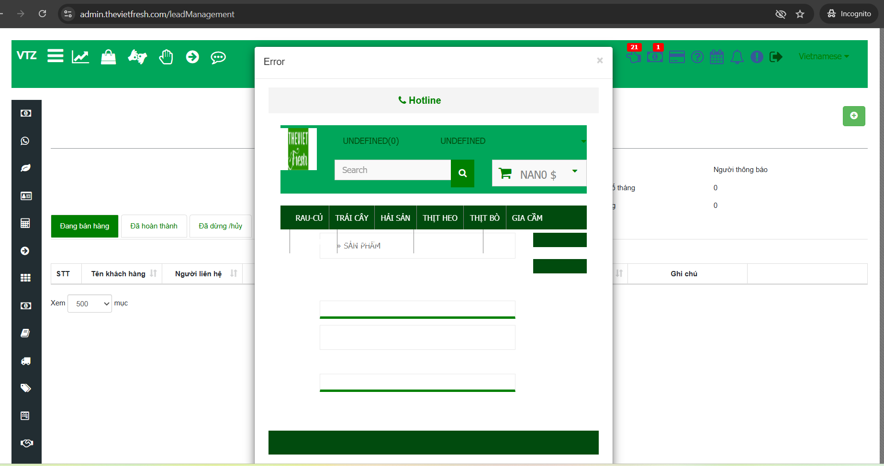Open the line chart statistics icon
The height and width of the screenshot is (466, 884).
pyautogui.click(x=80, y=57)
